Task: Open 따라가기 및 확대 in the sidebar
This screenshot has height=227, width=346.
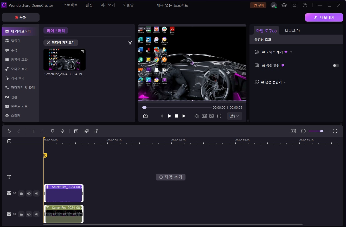Action: pos(21,88)
